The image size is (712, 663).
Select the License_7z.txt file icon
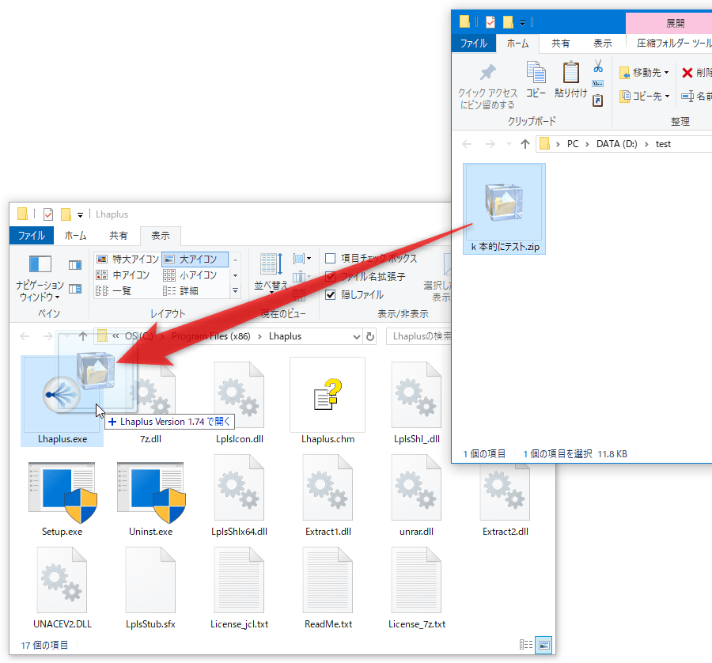point(416,580)
